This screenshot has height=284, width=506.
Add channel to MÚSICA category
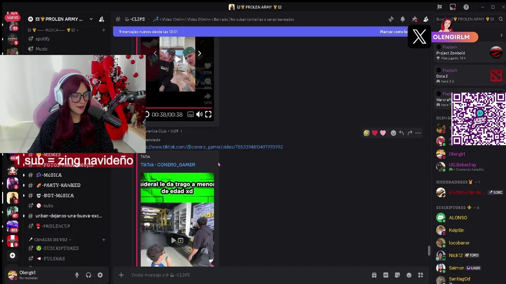[104, 30]
